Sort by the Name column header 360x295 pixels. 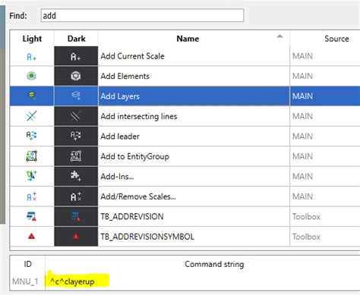188,39
